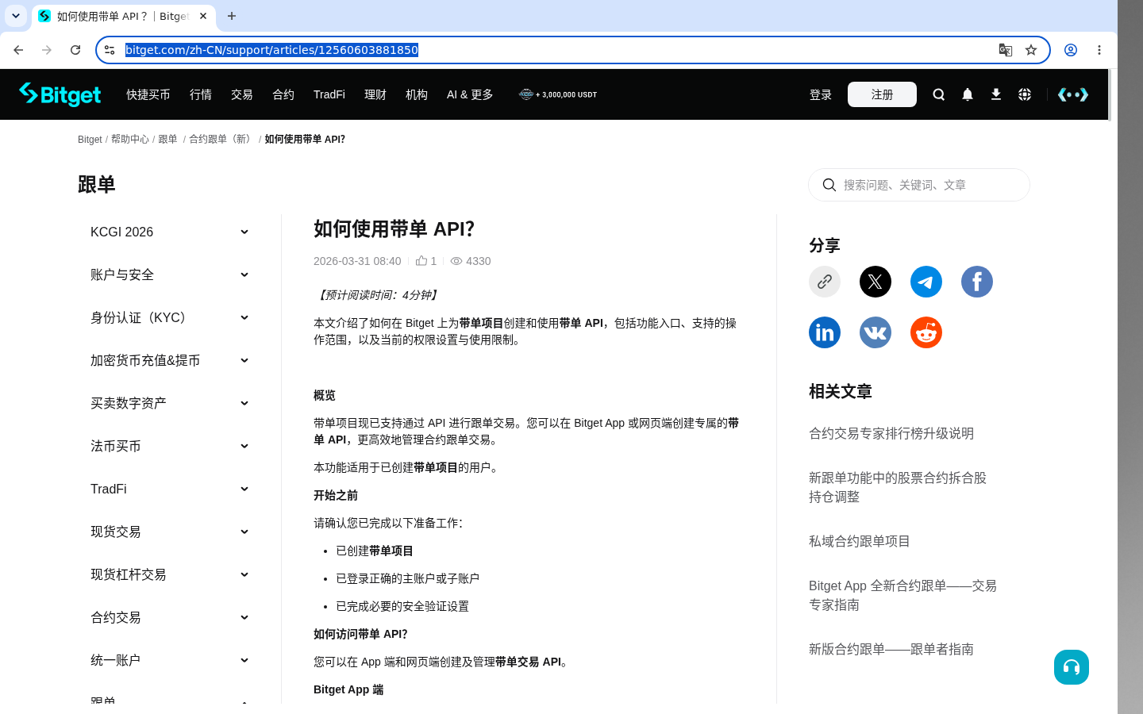Open Bitget App 全新合约跟单 交易专家指南
This screenshot has height=714, width=1143.
902,595
